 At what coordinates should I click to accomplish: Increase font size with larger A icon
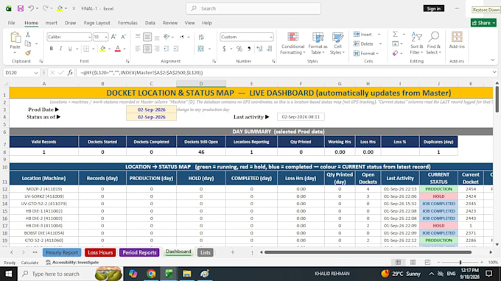[x=113, y=37]
